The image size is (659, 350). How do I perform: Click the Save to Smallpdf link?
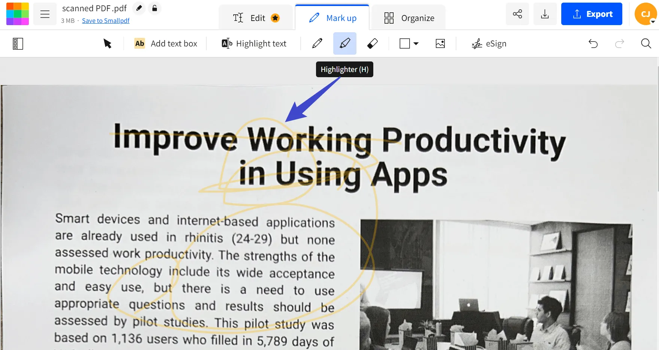pos(106,21)
